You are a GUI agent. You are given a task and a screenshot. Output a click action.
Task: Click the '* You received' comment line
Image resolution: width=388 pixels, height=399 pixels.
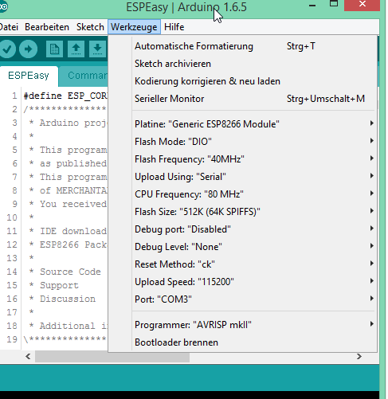click(68, 204)
